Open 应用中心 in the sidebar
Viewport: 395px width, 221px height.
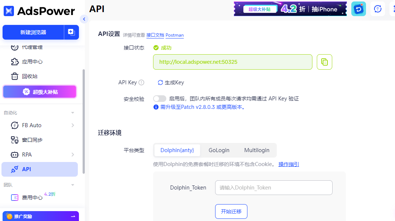tap(32, 62)
